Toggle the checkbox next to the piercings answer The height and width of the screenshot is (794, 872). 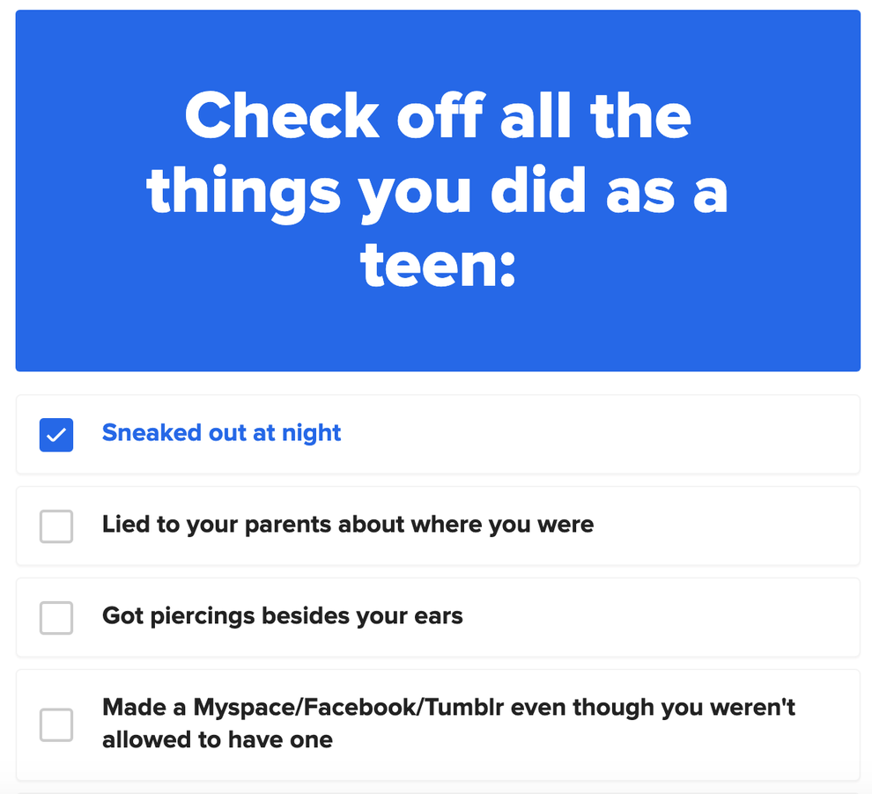click(x=55, y=618)
